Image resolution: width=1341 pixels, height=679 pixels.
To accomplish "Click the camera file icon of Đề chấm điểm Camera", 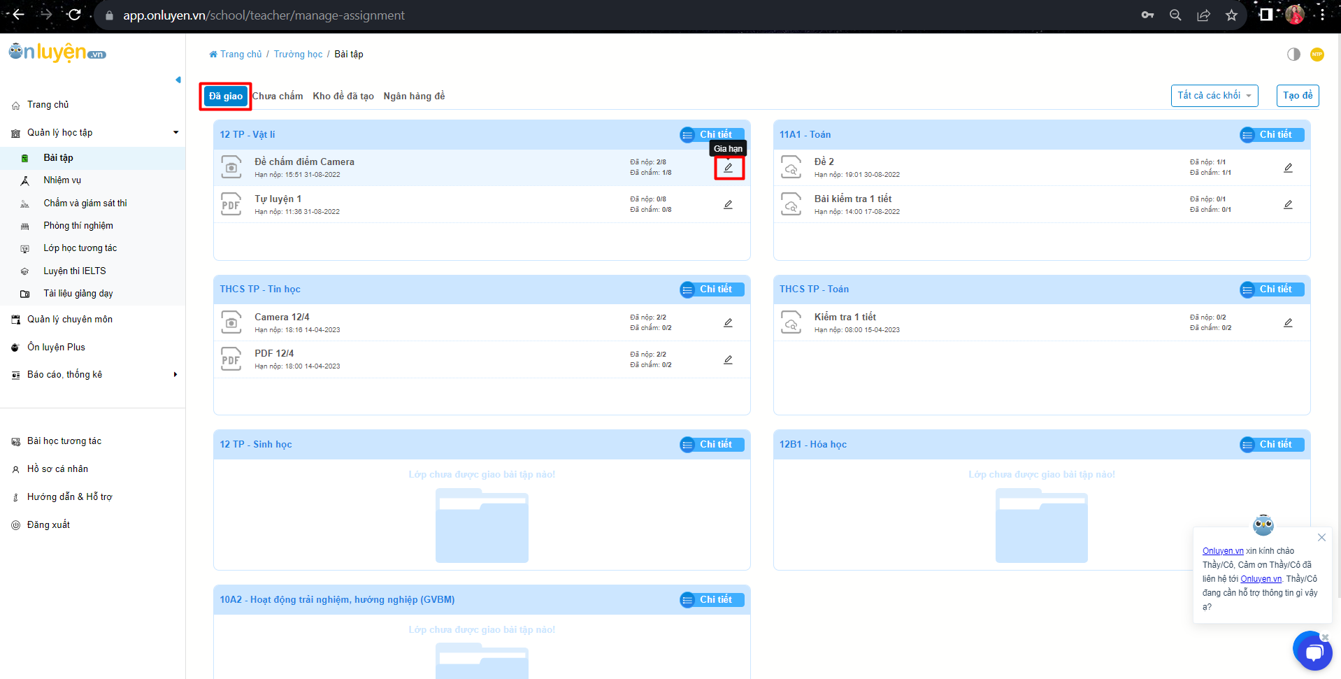I will coord(231,167).
